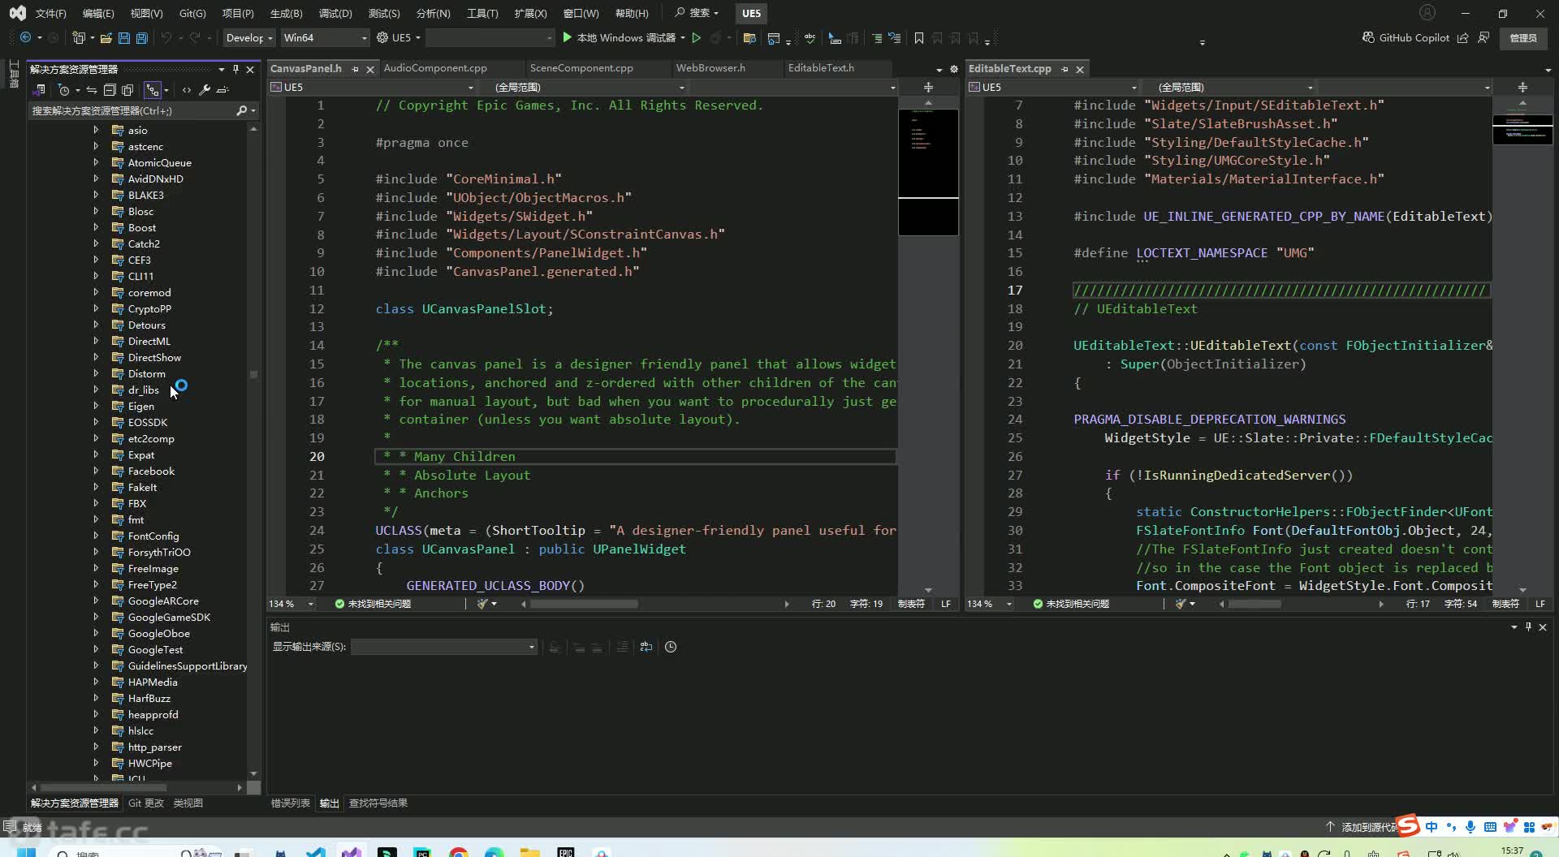Viewport: 1559px width, 857px height.
Task: Click the Solution Explorer search magnifier icon
Action: [x=241, y=110]
